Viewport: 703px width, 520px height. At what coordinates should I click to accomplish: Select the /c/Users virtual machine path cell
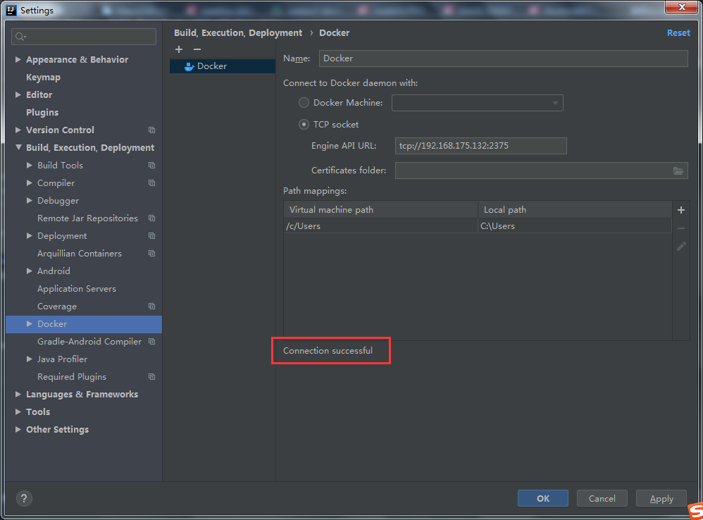(x=380, y=226)
